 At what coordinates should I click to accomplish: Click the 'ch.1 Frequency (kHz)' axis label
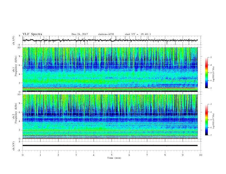coord(15,66)
